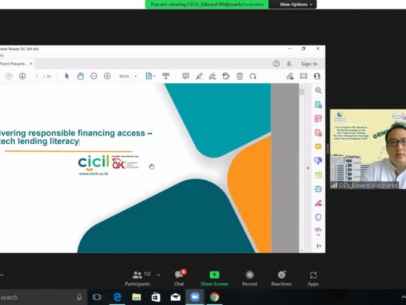Image resolution: width=406 pixels, height=305 pixels.
Task: Open Zoom Chat with unread messages
Action: coord(179,278)
